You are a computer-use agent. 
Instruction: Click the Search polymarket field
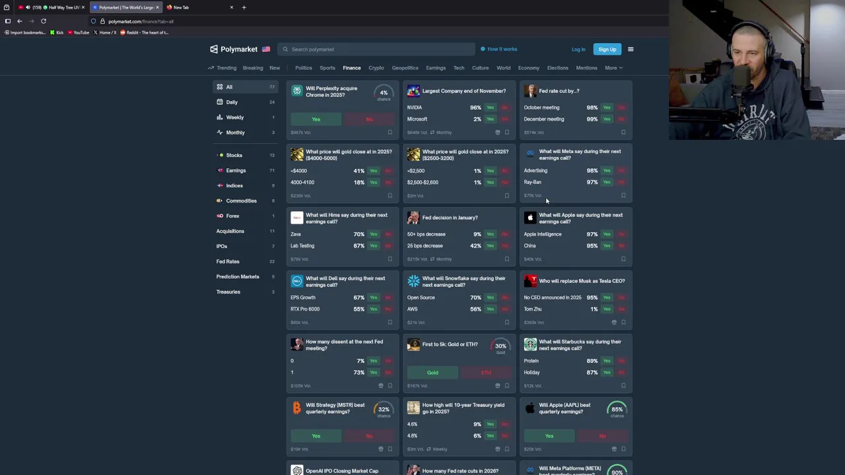(376, 49)
